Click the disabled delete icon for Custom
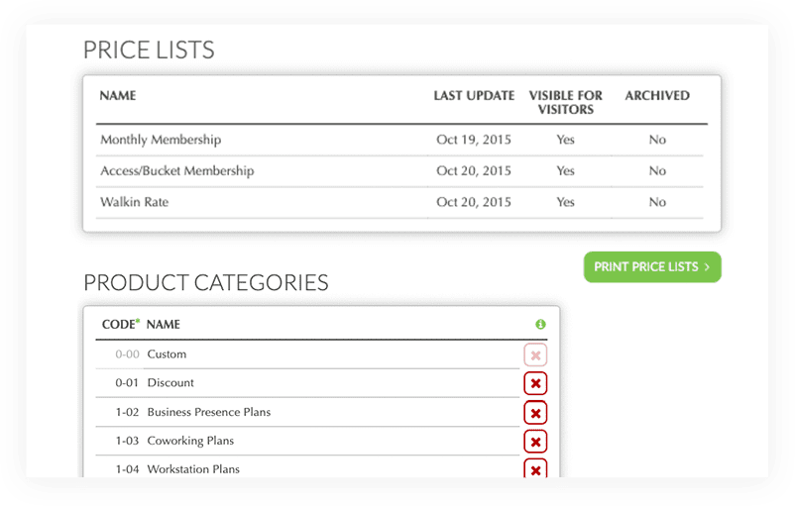 (x=535, y=354)
